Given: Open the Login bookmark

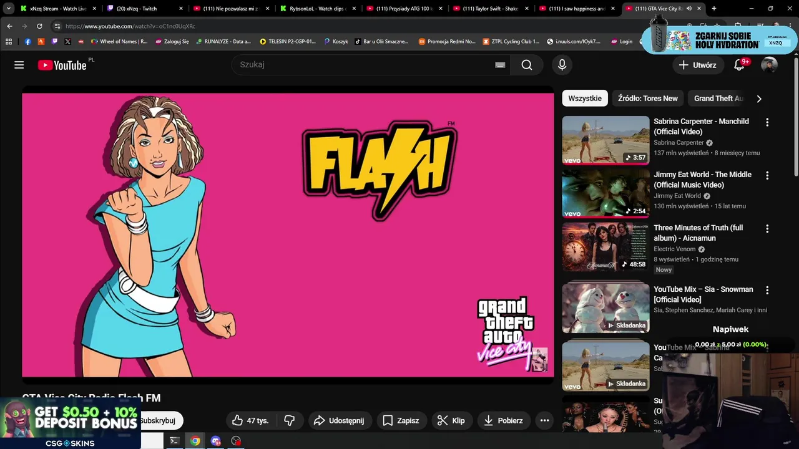Looking at the screenshot, I should coord(621,41).
